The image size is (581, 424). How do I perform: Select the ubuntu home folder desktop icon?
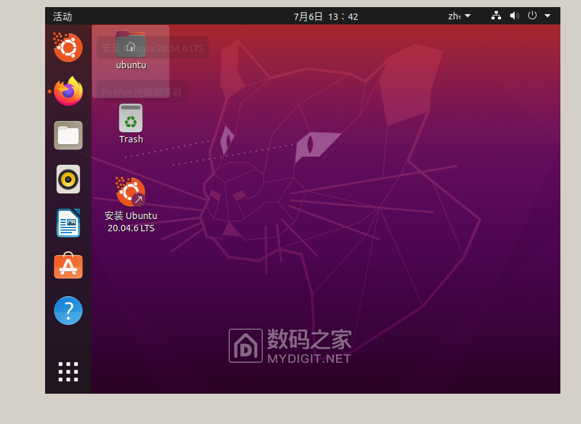point(131,44)
